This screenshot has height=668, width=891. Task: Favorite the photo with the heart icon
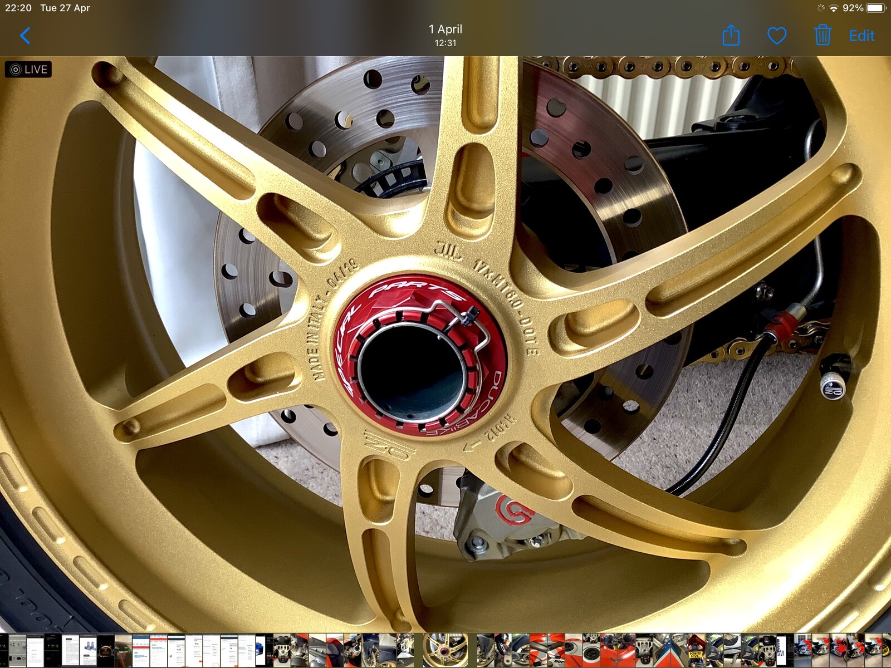tap(776, 36)
